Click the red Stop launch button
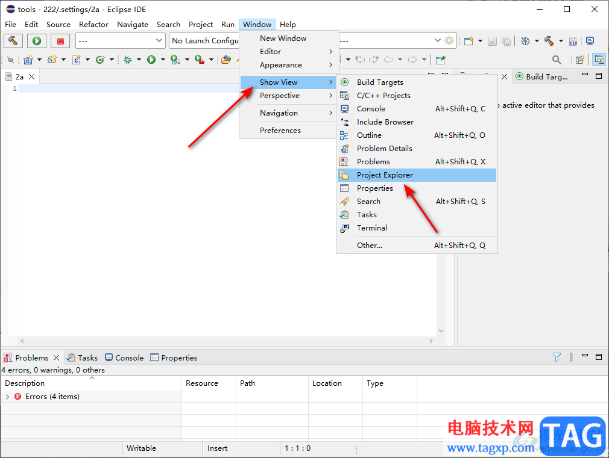The width and height of the screenshot is (609, 458). click(60, 41)
